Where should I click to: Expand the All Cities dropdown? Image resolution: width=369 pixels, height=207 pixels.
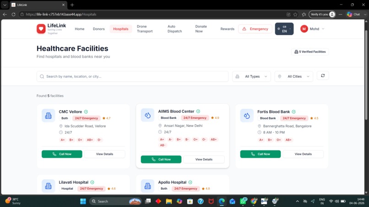click(x=294, y=76)
